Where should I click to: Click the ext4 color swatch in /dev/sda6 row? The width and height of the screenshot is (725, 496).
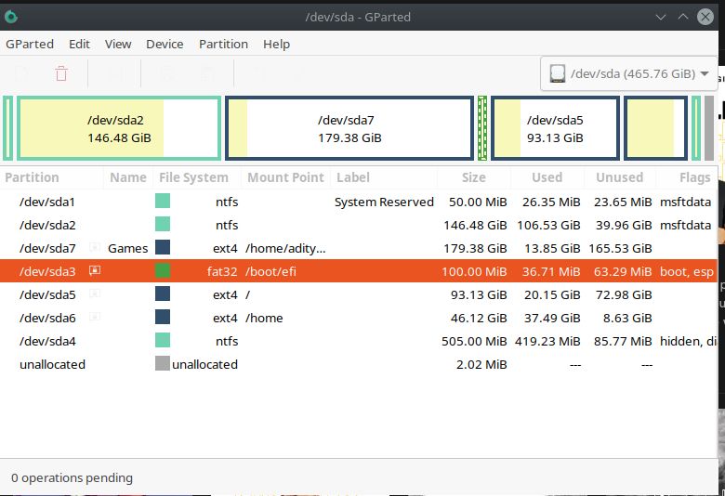pyautogui.click(x=163, y=317)
